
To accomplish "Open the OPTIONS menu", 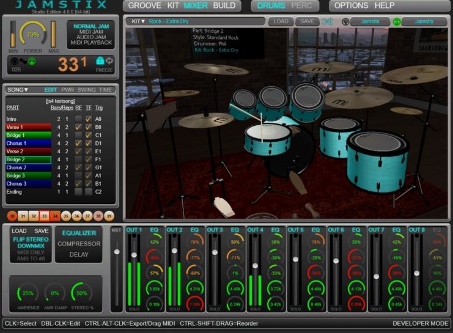I will pos(351,5).
